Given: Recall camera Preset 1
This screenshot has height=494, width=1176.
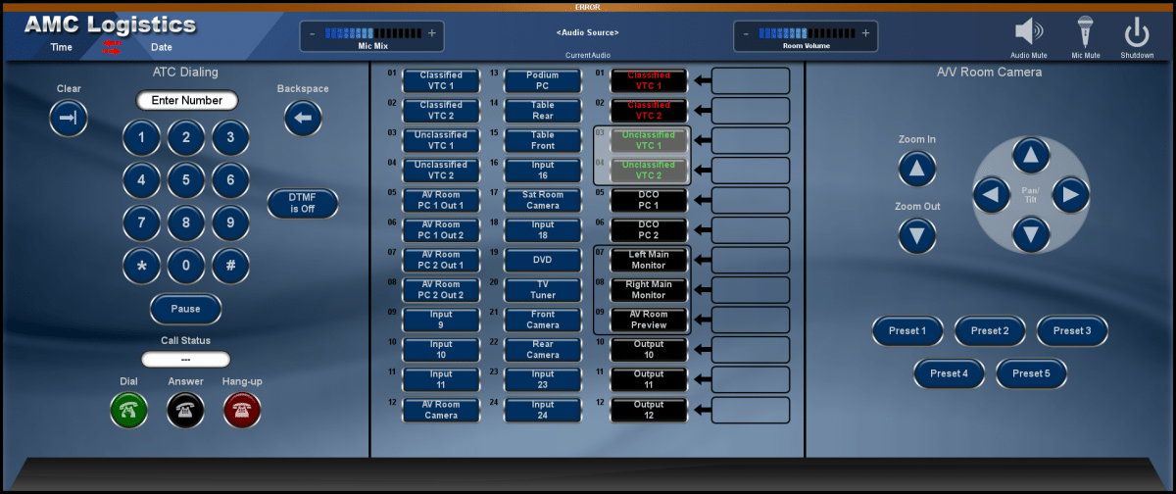Looking at the screenshot, I should click(907, 331).
